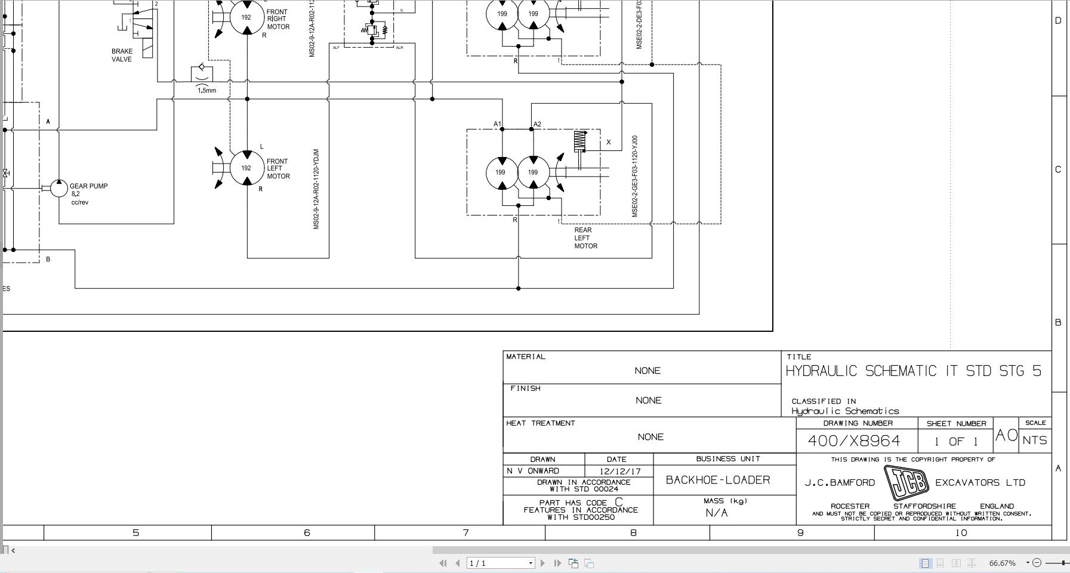The image size is (1070, 573).
Task: Go to the next page
Action: click(542, 562)
